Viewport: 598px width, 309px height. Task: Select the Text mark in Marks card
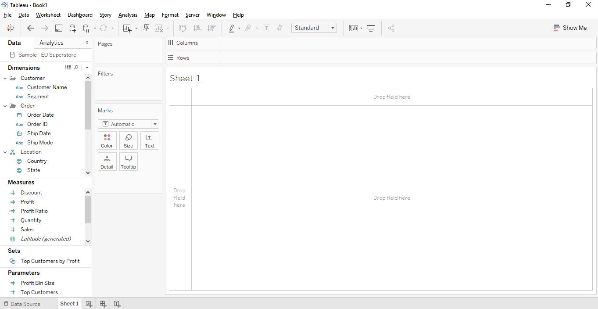click(x=150, y=140)
